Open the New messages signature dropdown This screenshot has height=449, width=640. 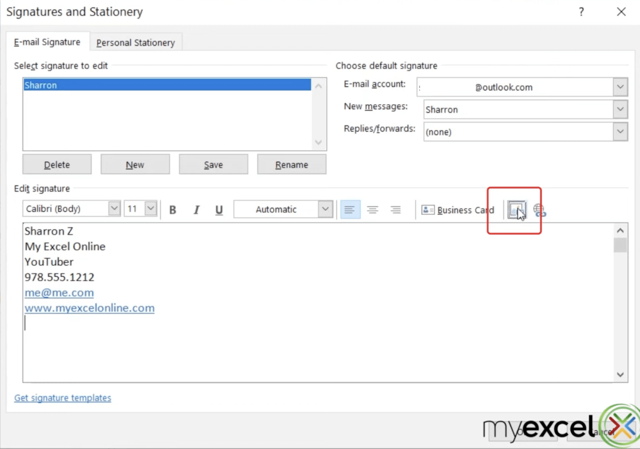click(620, 109)
